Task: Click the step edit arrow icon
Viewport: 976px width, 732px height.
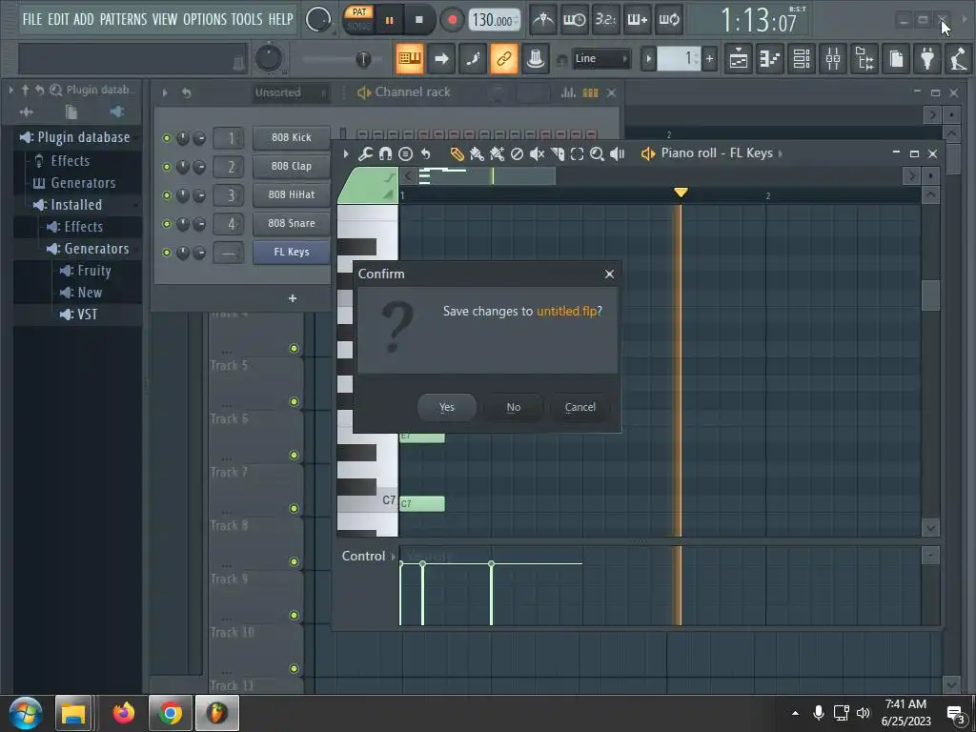Action: point(440,59)
